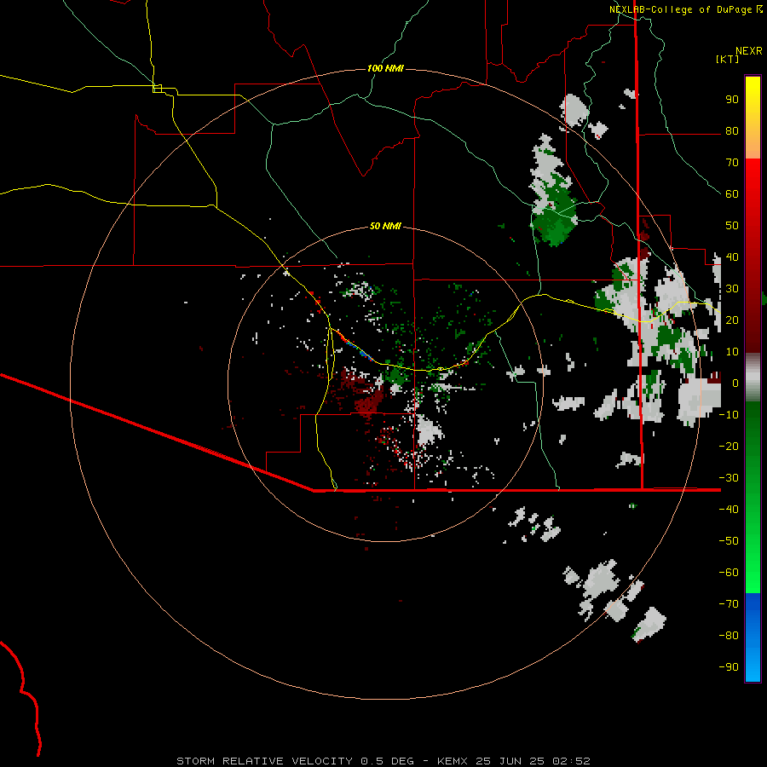Screen dimensions: 767x767
Task: Click the 70 value on the velocity scale
Action: click(x=732, y=163)
